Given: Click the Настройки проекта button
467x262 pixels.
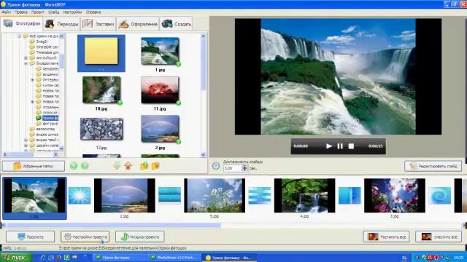Looking at the screenshot, I should coord(85,237).
